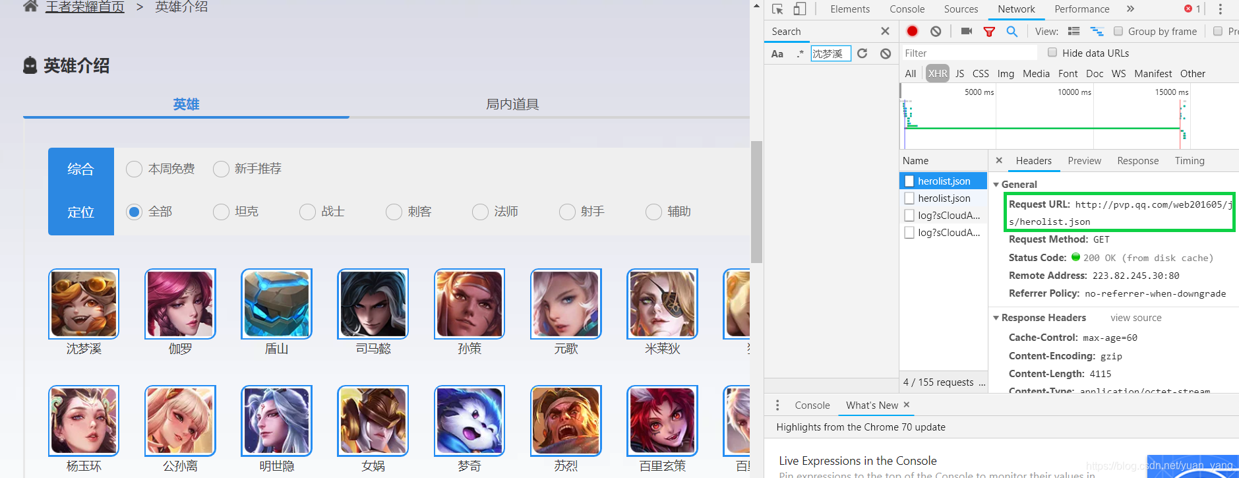Select the 全部 radio option
The width and height of the screenshot is (1239, 478).
click(x=134, y=212)
